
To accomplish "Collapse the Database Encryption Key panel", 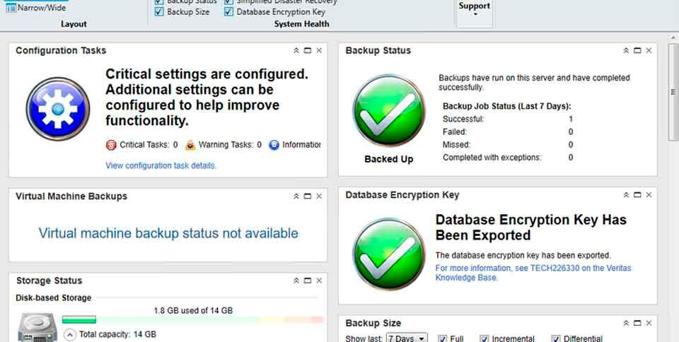I will click(626, 195).
